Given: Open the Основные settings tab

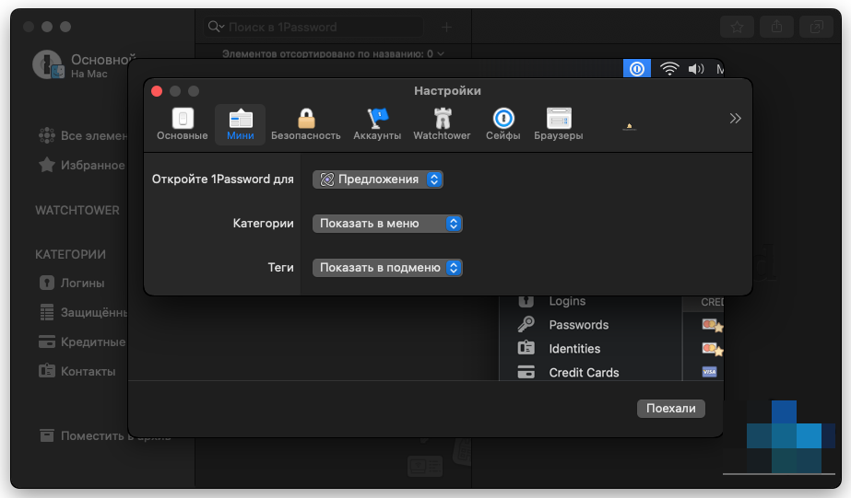Looking at the screenshot, I should click(x=182, y=124).
